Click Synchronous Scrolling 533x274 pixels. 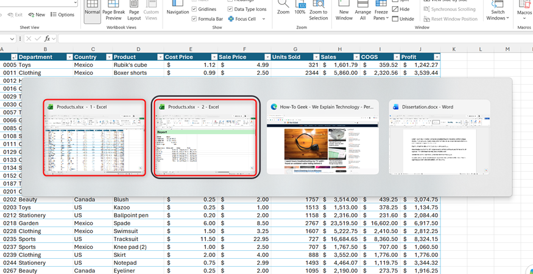[x=450, y=9]
